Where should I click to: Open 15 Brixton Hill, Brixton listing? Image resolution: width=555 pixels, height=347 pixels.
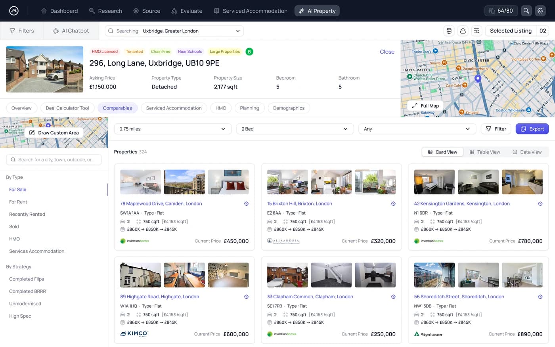299,203
